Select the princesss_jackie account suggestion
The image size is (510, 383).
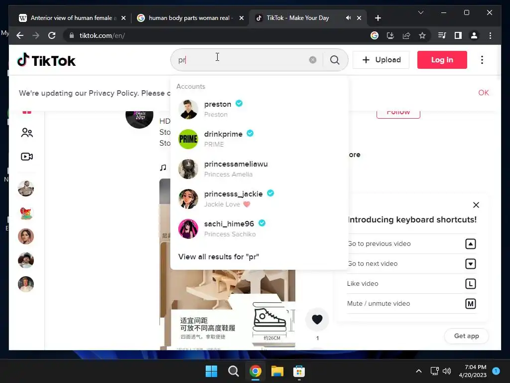(x=259, y=198)
